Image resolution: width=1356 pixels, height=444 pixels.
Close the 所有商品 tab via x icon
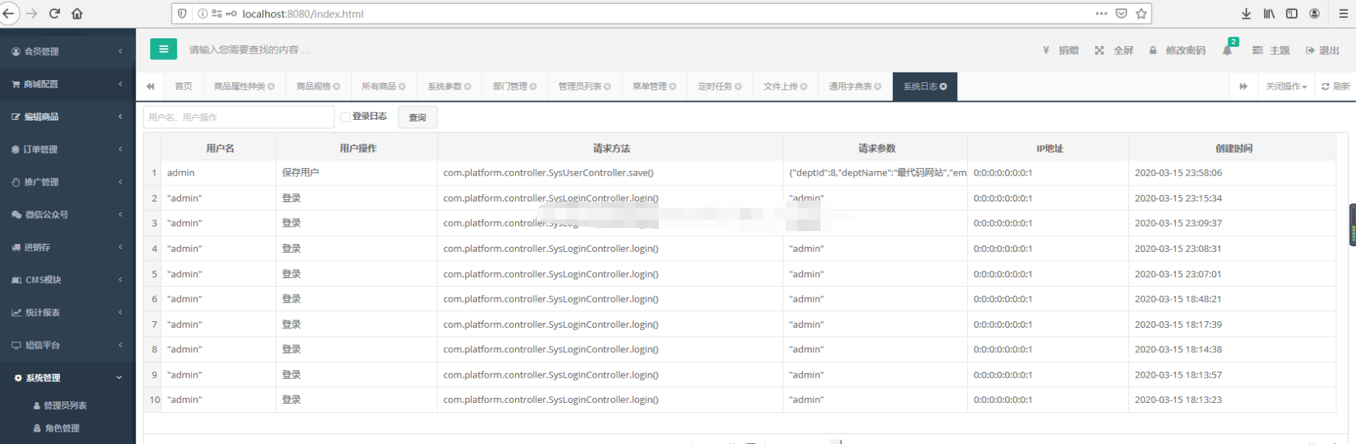pos(402,87)
